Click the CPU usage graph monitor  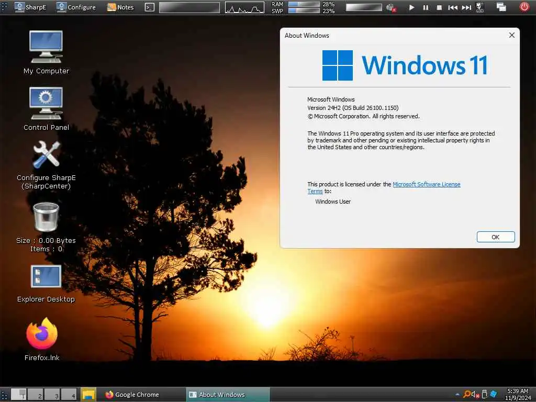pos(244,7)
